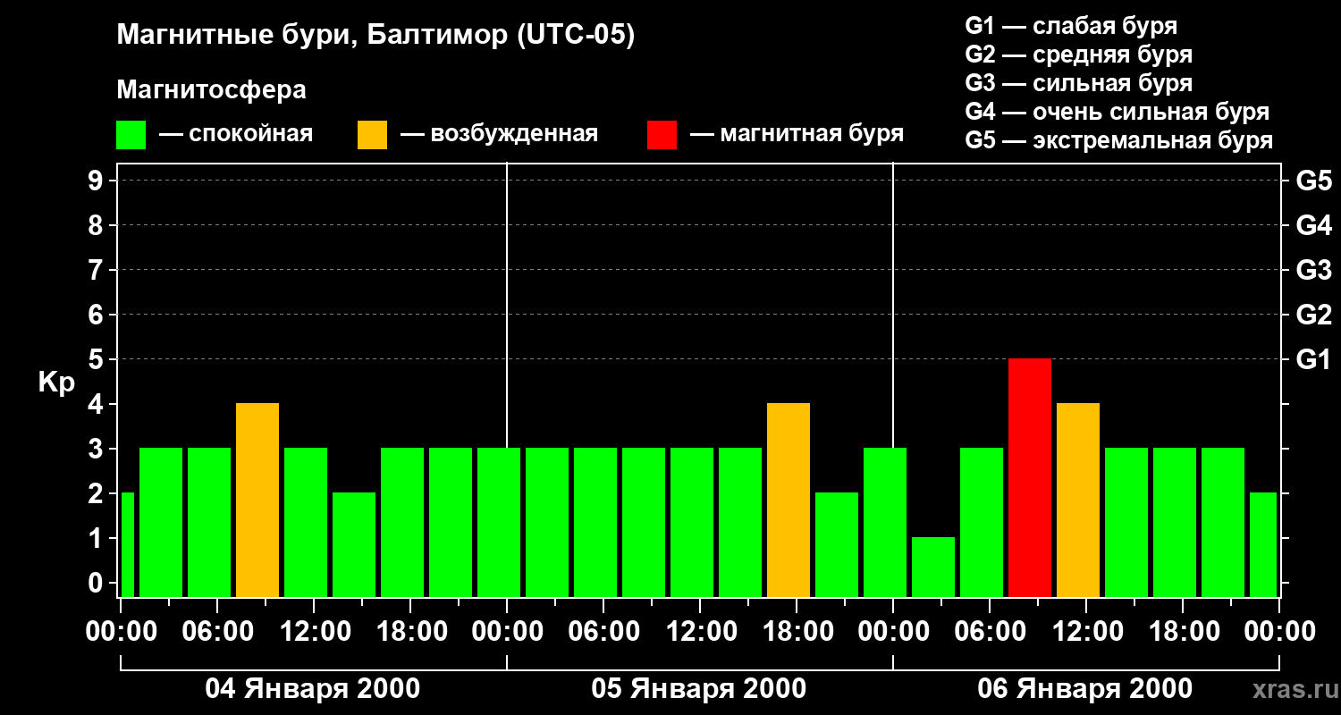Image resolution: width=1341 pixels, height=715 pixels.
Task: Click the orange bar on 06 Января
Action: click(x=1078, y=500)
